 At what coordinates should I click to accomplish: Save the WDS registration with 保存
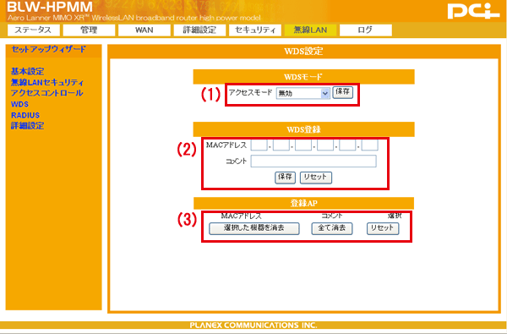click(x=286, y=178)
